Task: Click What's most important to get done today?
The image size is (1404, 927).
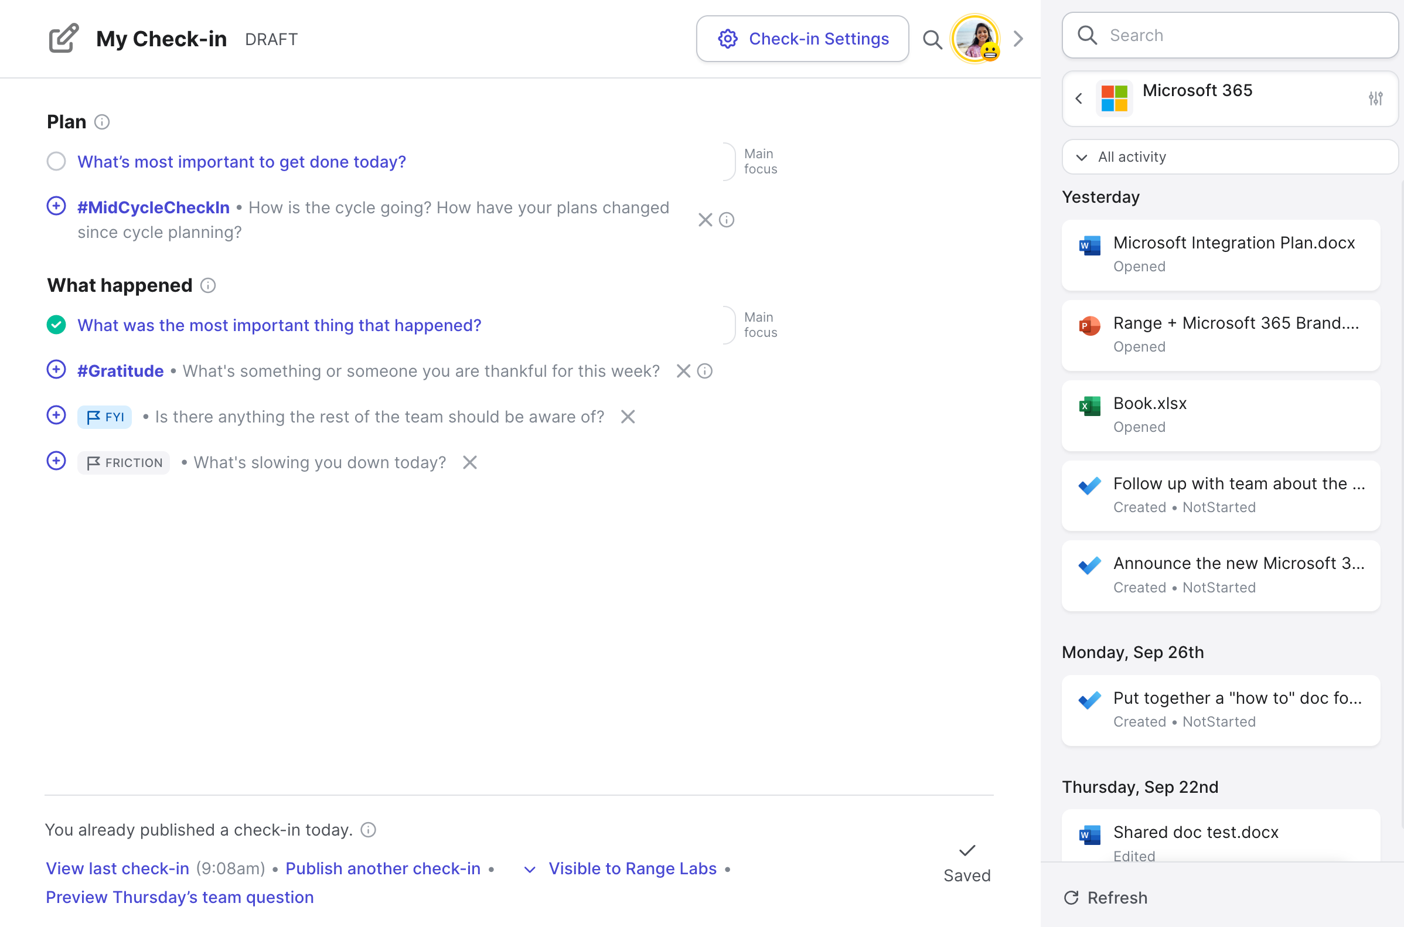Action: click(x=242, y=161)
